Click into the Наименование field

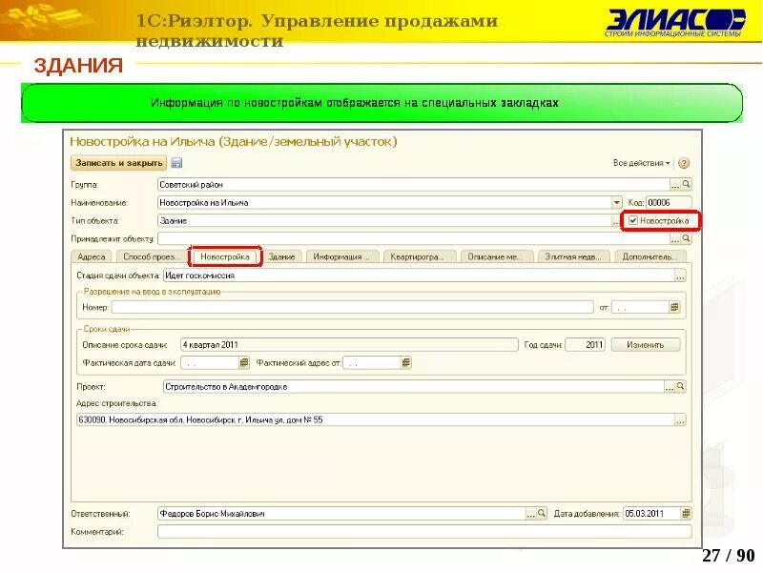[384, 203]
